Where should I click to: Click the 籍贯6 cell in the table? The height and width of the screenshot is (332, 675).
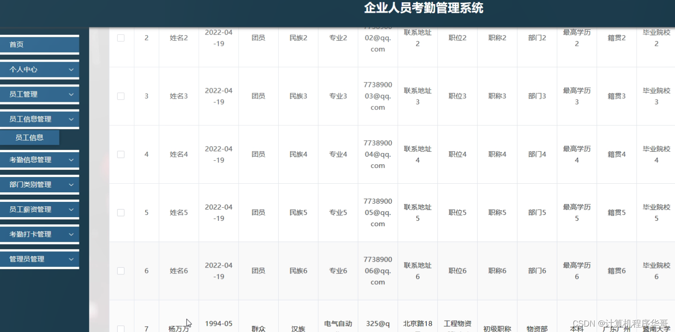coord(616,271)
